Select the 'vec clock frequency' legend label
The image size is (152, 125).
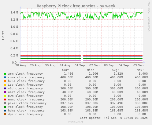25,107
